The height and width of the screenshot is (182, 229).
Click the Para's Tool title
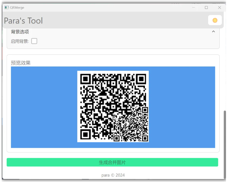coord(24,21)
